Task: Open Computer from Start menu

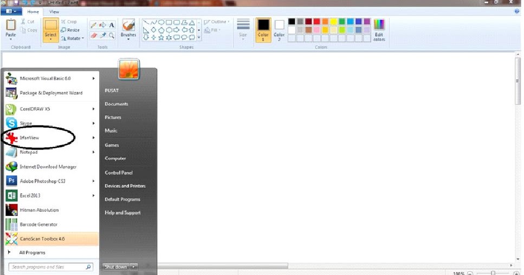Action: pyautogui.click(x=115, y=158)
